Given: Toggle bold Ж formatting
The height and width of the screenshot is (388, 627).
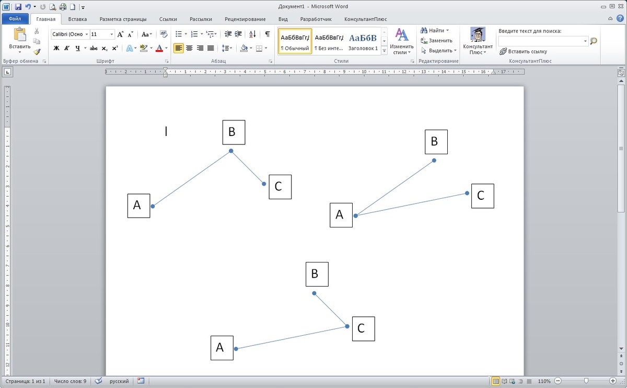Looking at the screenshot, I should point(56,48).
